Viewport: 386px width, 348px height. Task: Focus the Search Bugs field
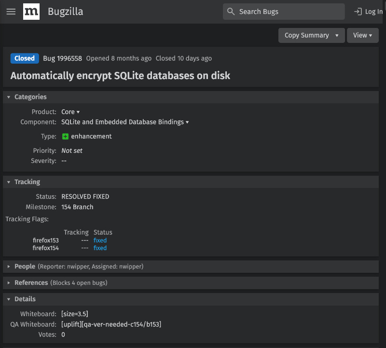[284, 12]
